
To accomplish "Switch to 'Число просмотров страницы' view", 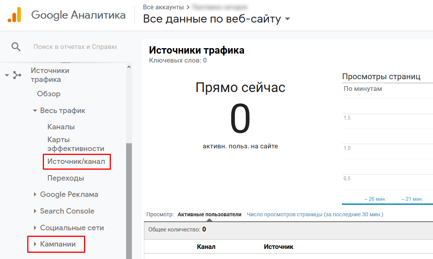I will (x=315, y=214).
